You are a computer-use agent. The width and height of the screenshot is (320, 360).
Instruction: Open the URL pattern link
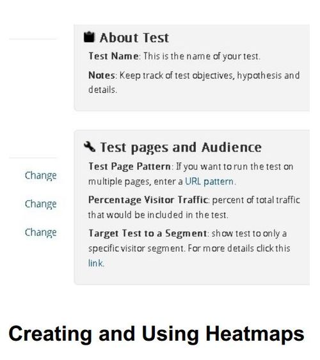(x=209, y=182)
